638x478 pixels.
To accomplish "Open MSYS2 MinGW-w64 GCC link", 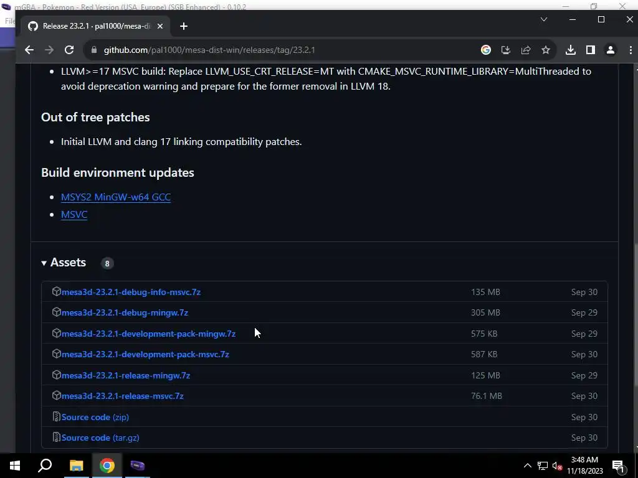I will pos(115,197).
